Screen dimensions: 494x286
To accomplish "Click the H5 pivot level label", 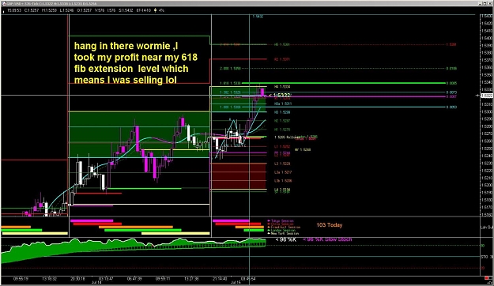I will [x=282, y=45].
